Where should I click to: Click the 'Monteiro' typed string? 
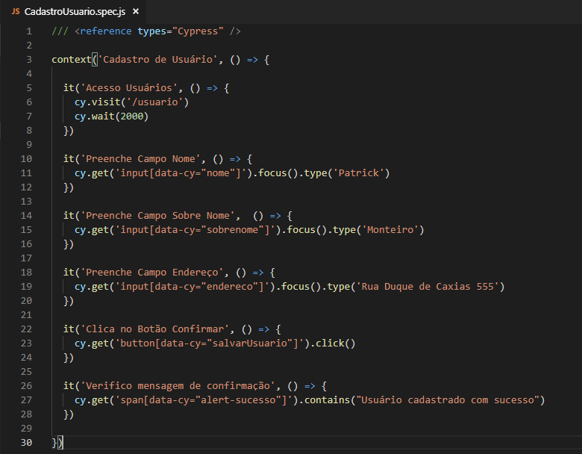392,230
